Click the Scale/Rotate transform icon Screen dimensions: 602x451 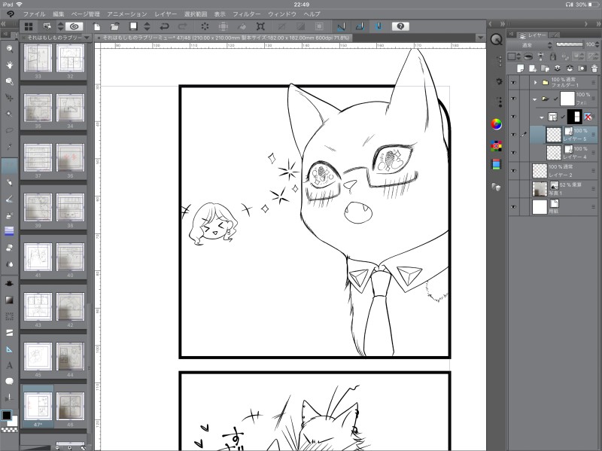[x=260, y=26]
